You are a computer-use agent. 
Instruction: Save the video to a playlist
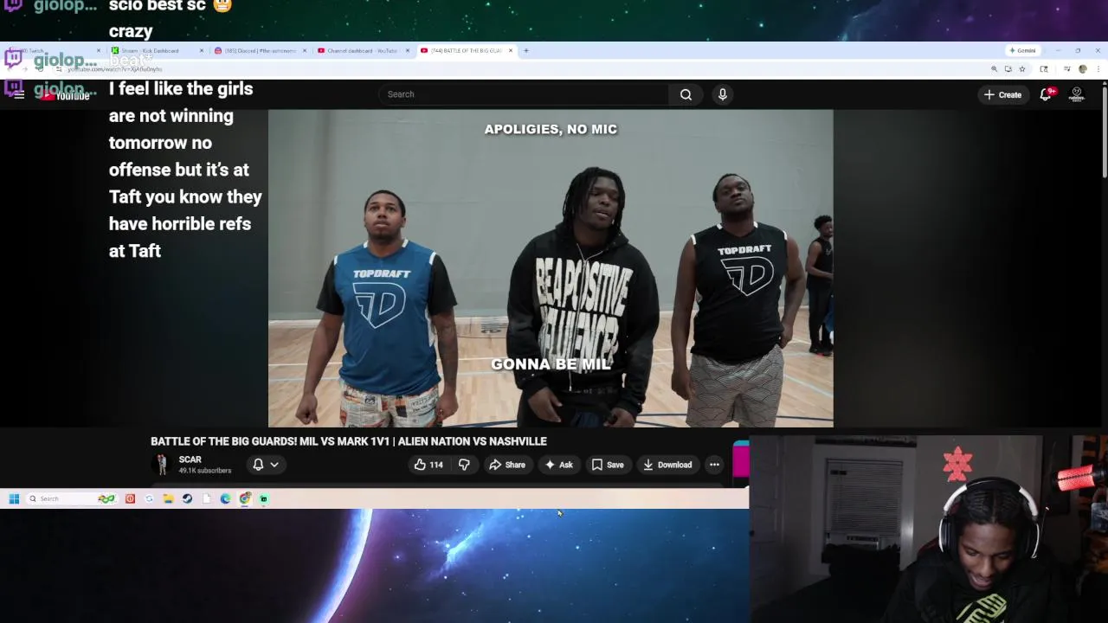click(607, 465)
